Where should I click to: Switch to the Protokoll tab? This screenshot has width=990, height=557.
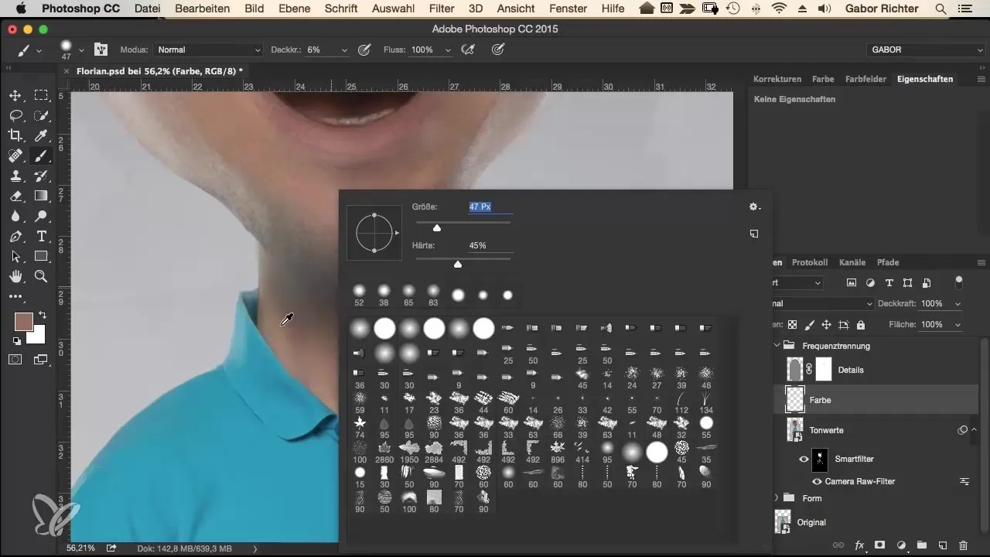click(x=810, y=262)
